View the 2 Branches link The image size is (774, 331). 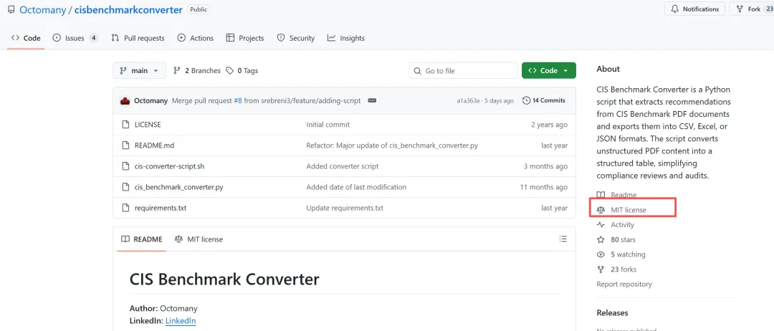click(x=197, y=70)
